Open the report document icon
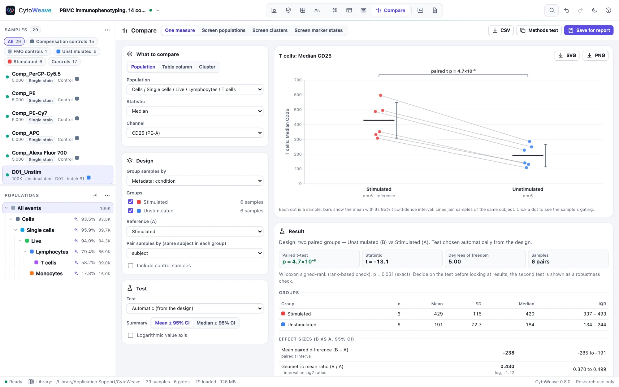This screenshot has width=619, height=387. coord(435,10)
